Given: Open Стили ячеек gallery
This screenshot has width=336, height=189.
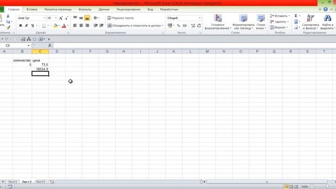Looking at the screenshot, I should point(261,22).
